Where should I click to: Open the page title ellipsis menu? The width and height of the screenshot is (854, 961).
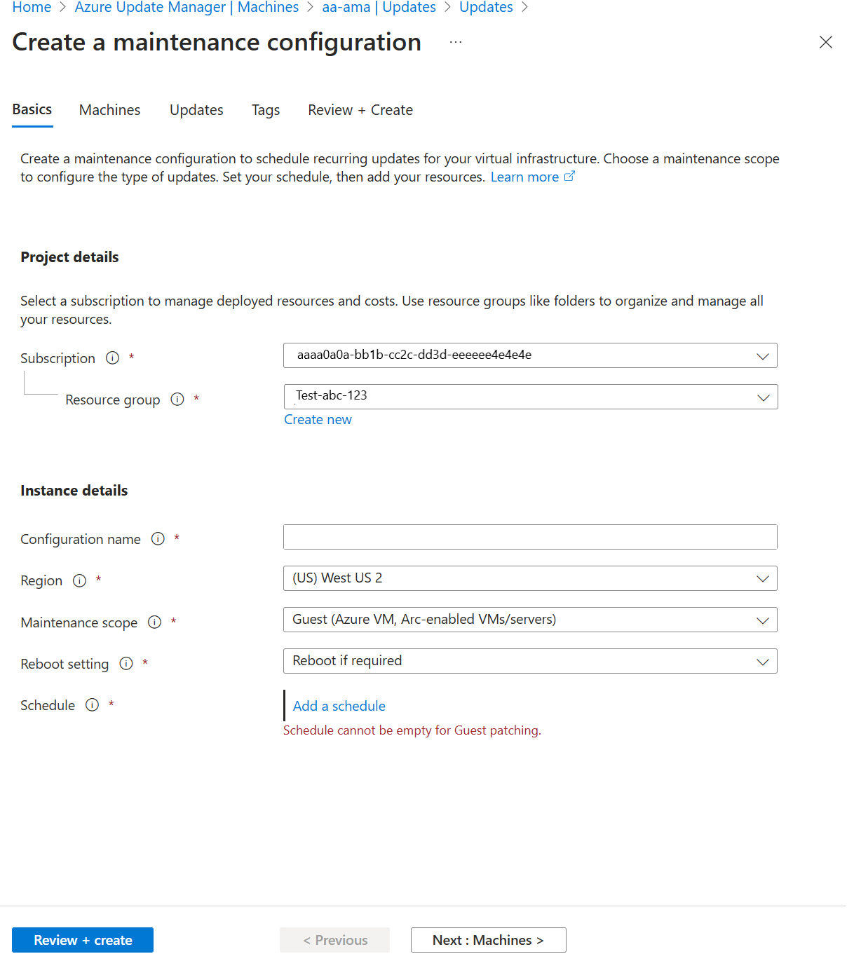[x=455, y=41]
